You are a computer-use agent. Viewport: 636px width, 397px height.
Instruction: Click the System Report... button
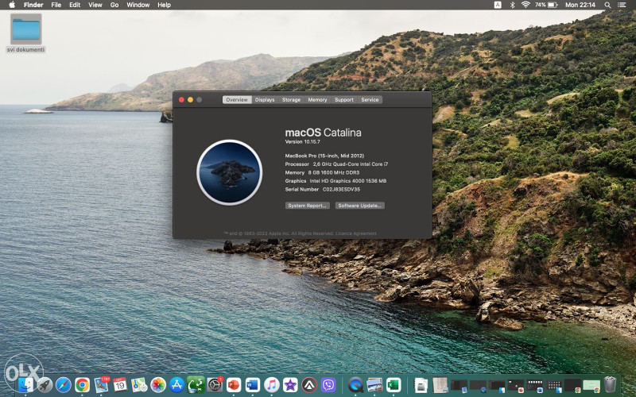coord(308,206)
